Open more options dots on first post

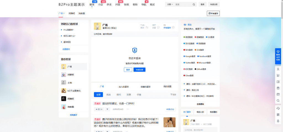[128, 109]
